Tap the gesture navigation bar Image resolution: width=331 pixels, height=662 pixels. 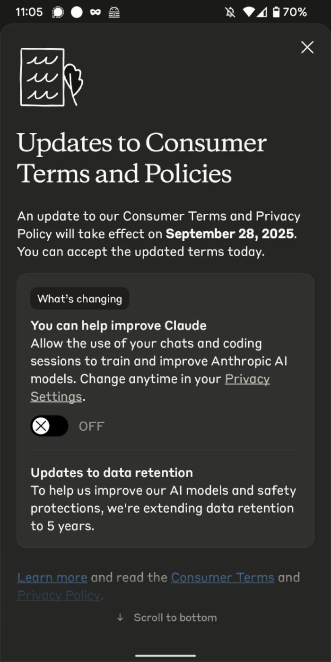point(165,655)
